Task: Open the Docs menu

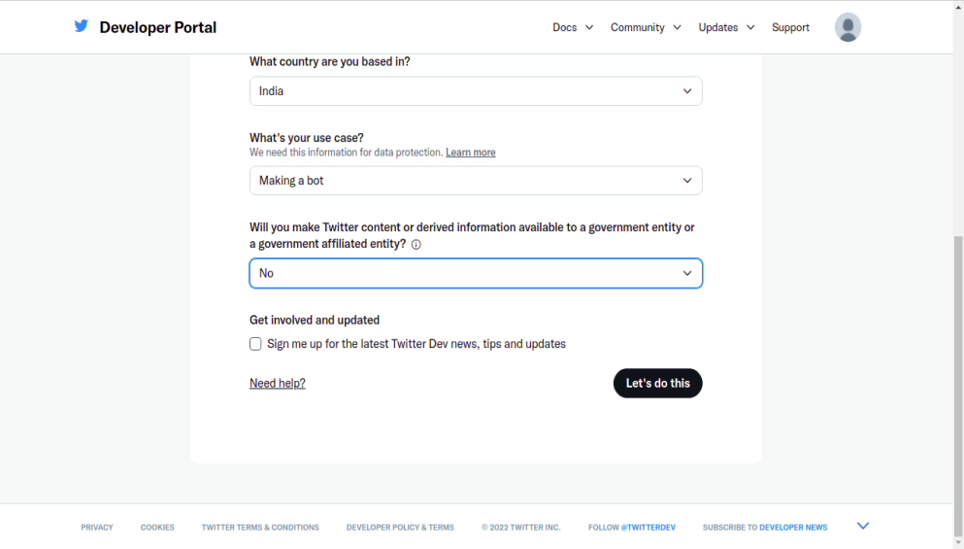Action: 573,27
